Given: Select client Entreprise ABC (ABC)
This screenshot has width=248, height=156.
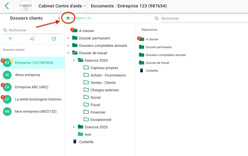Looking at the screenshot, I should (31, 87).
